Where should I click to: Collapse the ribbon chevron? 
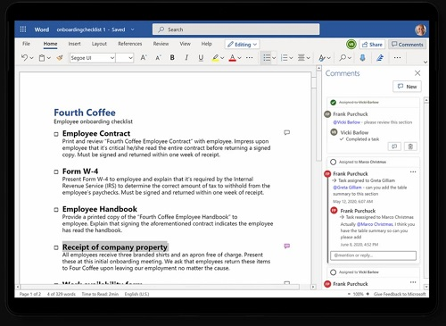[425, 62]
